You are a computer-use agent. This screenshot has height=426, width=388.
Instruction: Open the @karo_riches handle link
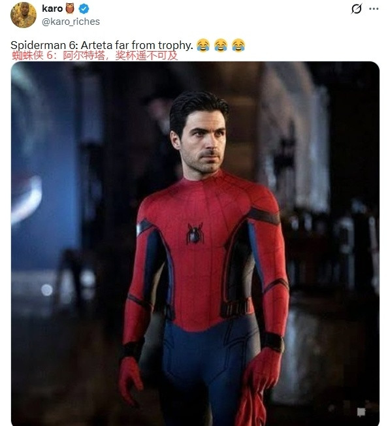click(x=71, y=22)
